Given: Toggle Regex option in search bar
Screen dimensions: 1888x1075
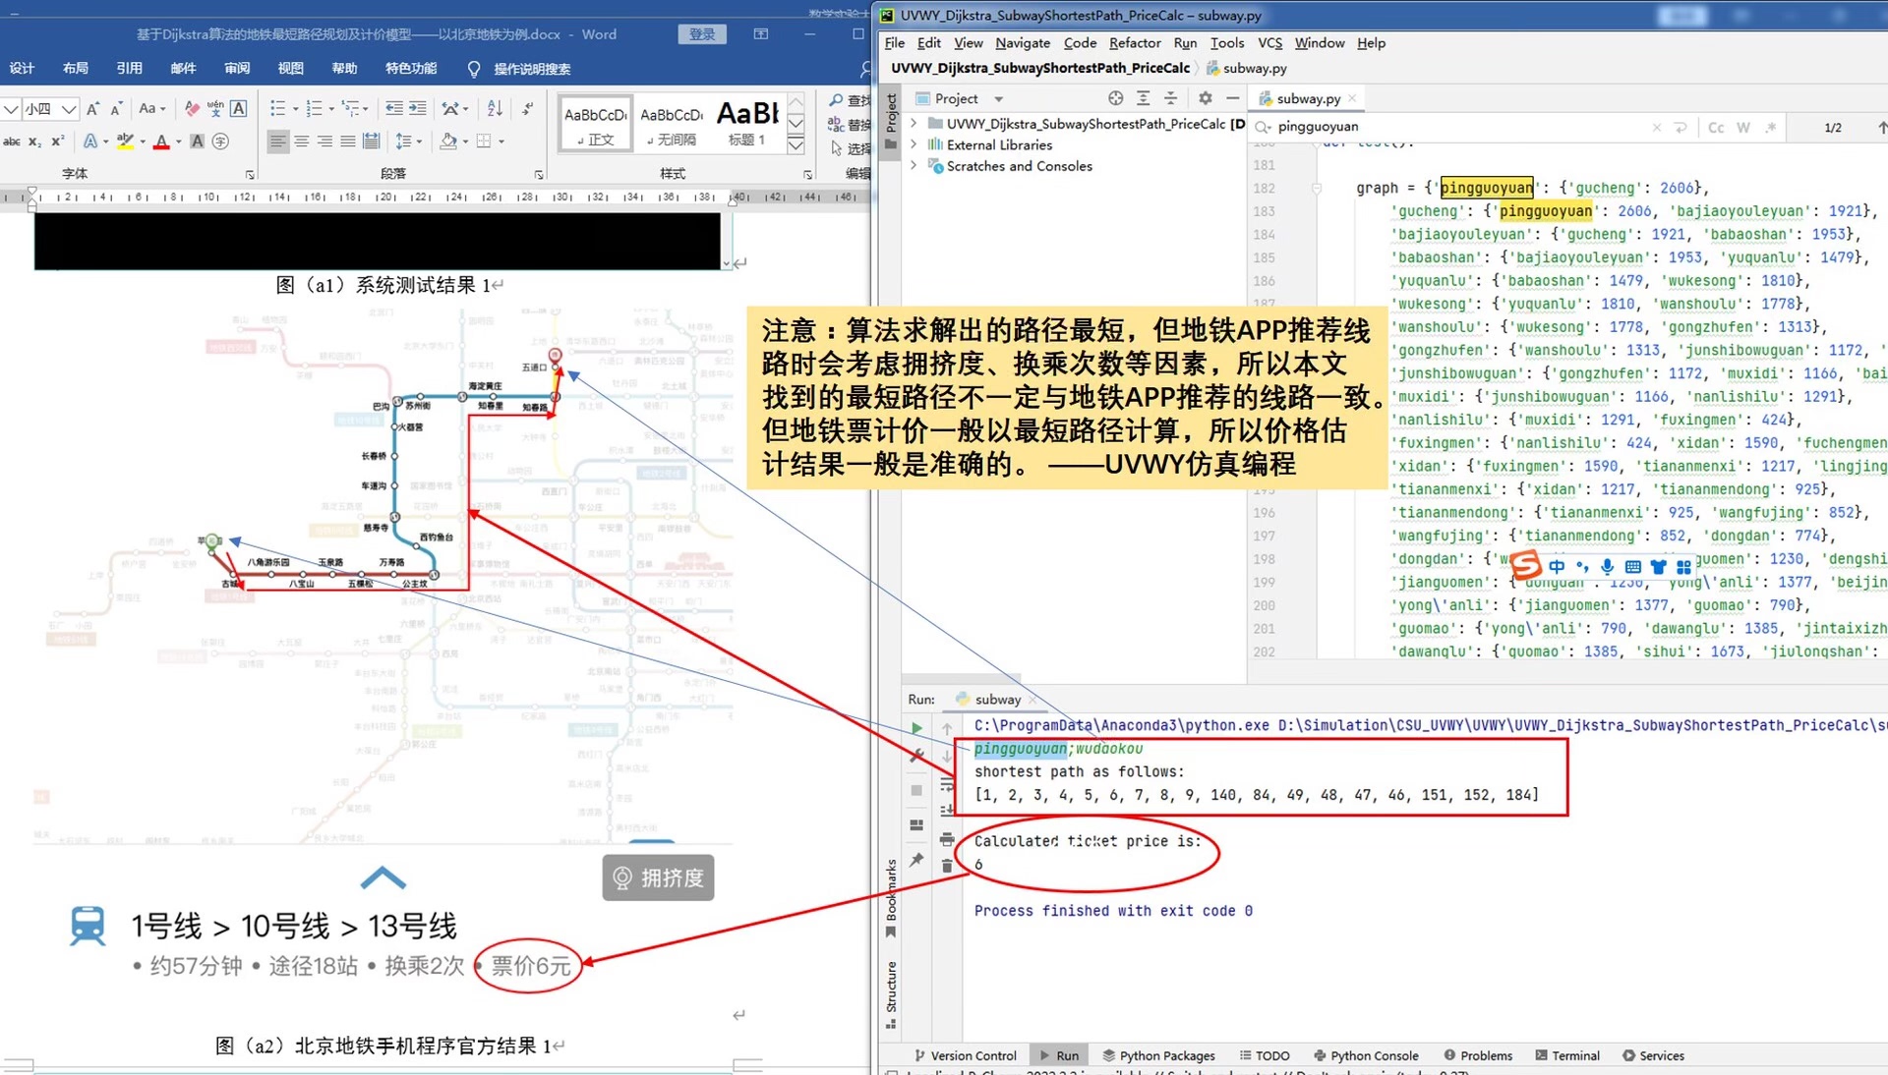Looking at the screenshot, I should click(x=1770, y=128).
